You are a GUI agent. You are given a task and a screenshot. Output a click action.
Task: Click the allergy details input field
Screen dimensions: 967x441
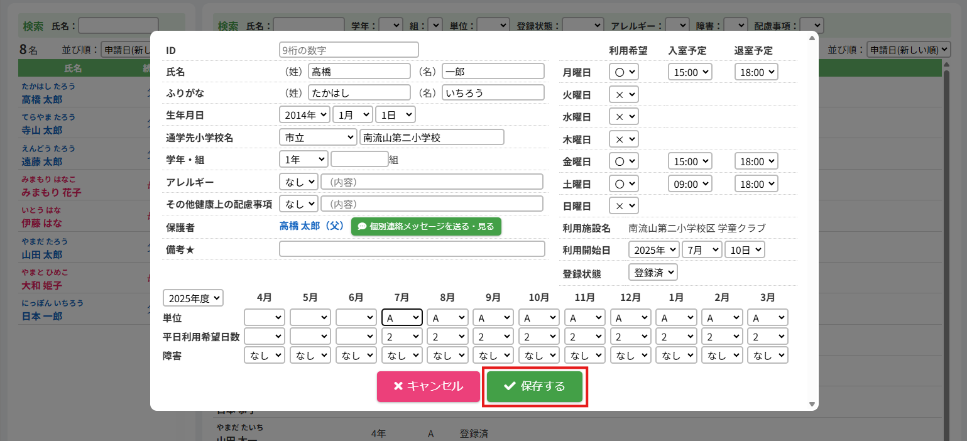[432, 182]
